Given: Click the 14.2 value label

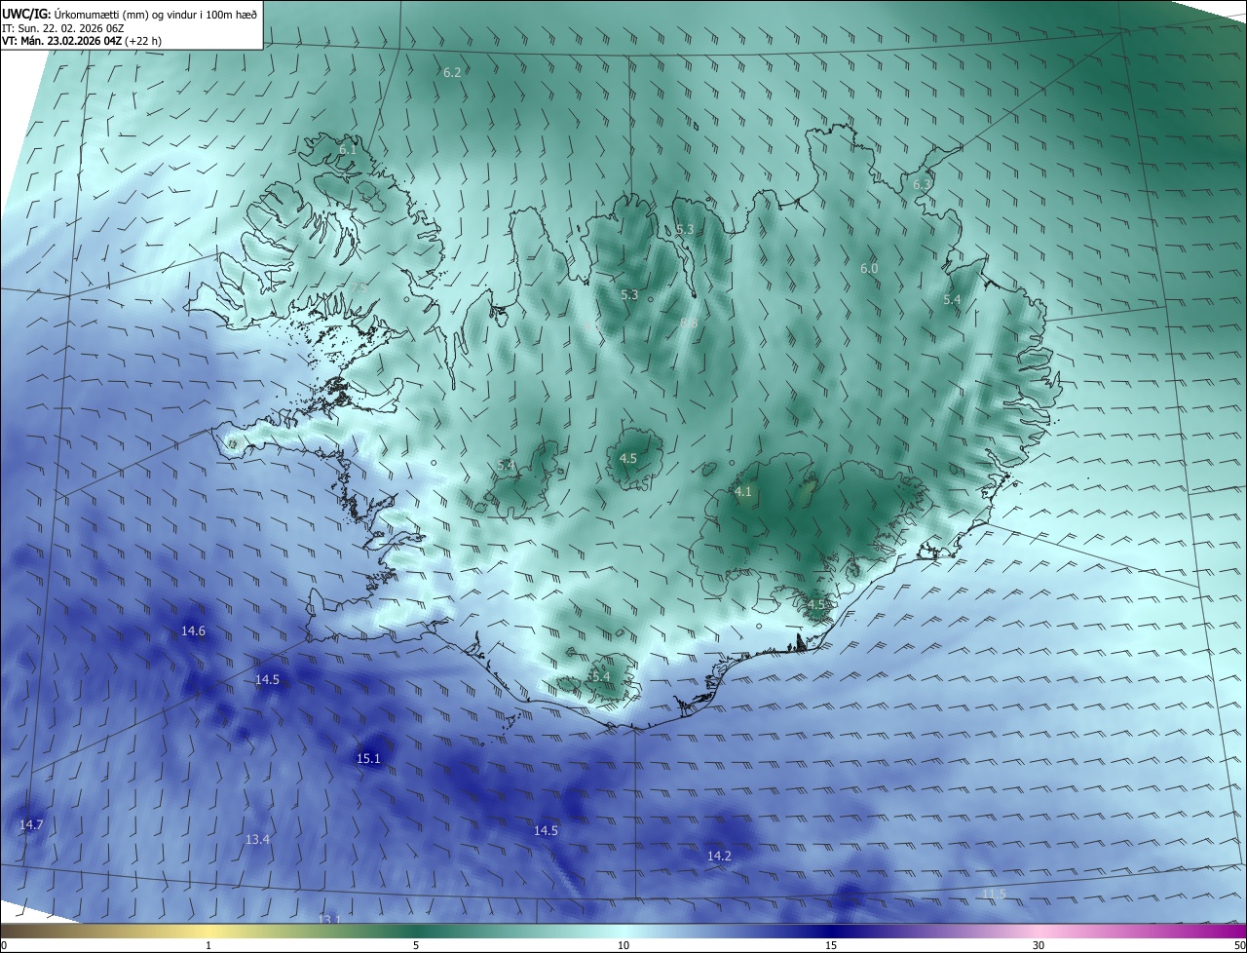Looking at the screenshot, I should (719, 856).
